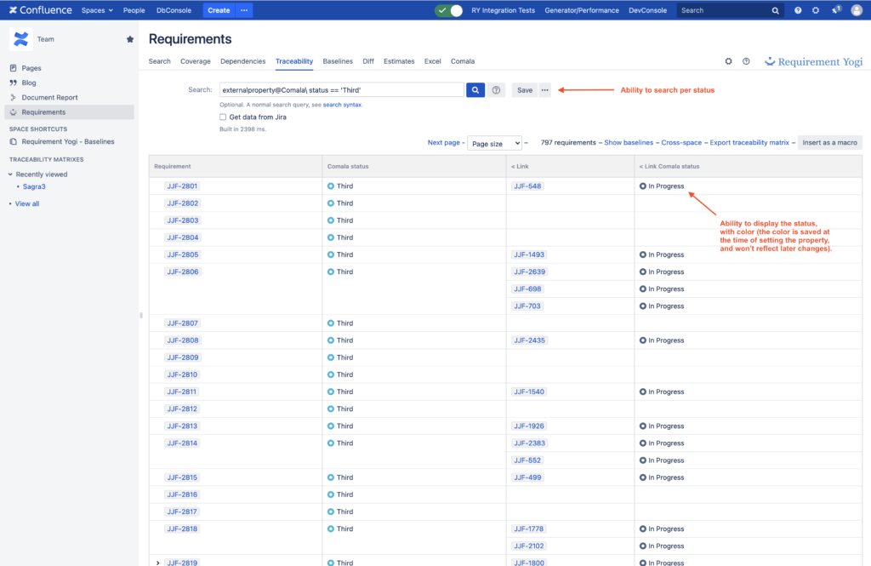Open the search help question mark icon
The height and width of the screenshot is (566, 871).
coord(497,89)
